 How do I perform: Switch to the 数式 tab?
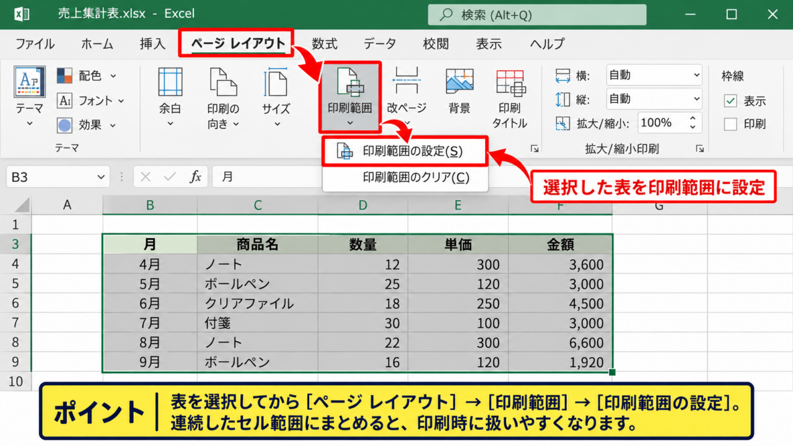pos(325,44)
